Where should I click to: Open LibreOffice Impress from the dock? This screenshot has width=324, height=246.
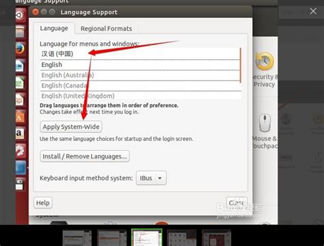click(x=20, y=100)
